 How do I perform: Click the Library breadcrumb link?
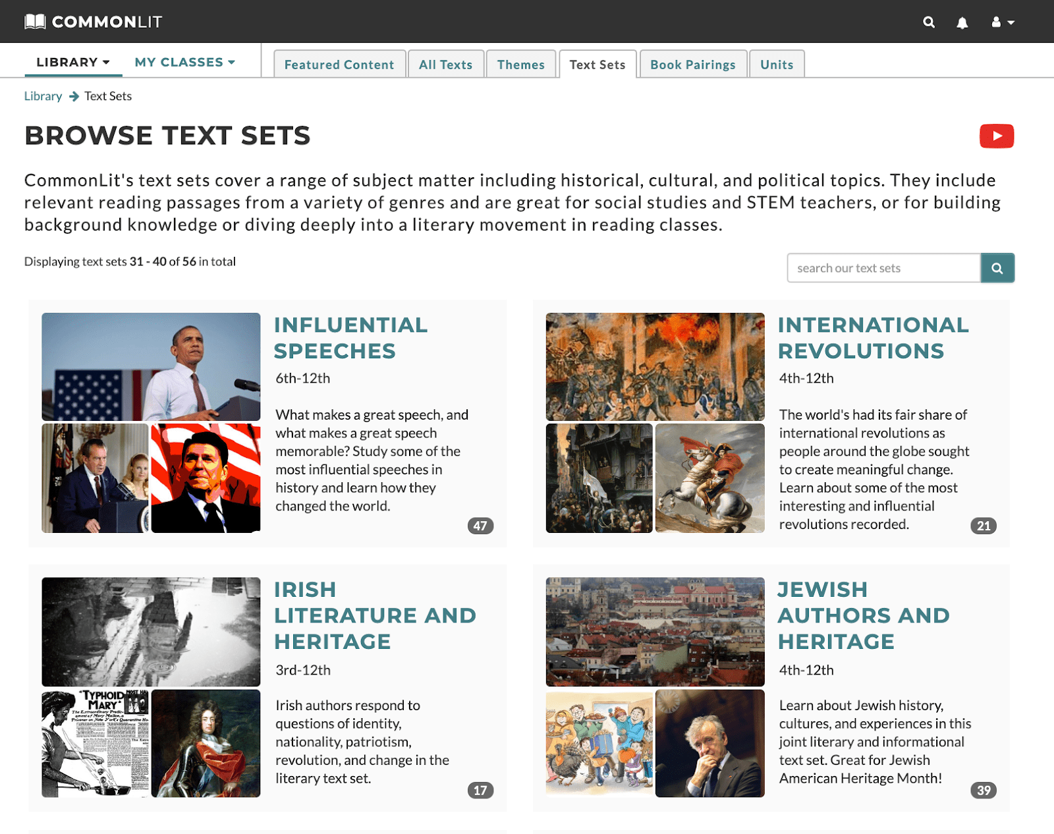(x=43, y=96)
